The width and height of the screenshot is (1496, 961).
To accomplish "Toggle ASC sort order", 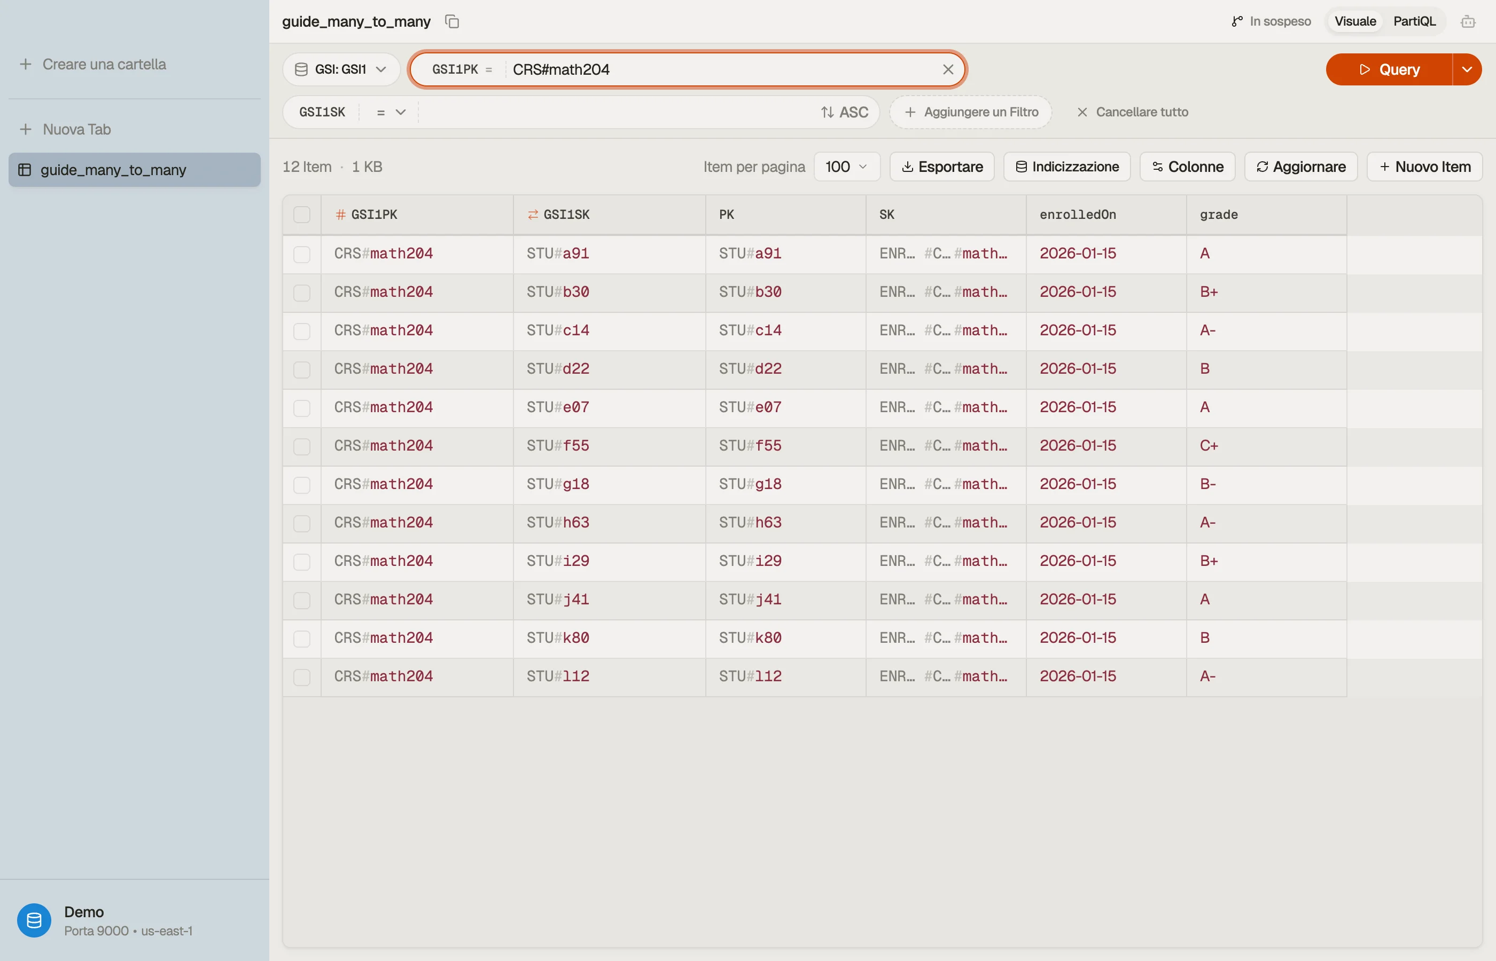I will [x=844, y=112].
